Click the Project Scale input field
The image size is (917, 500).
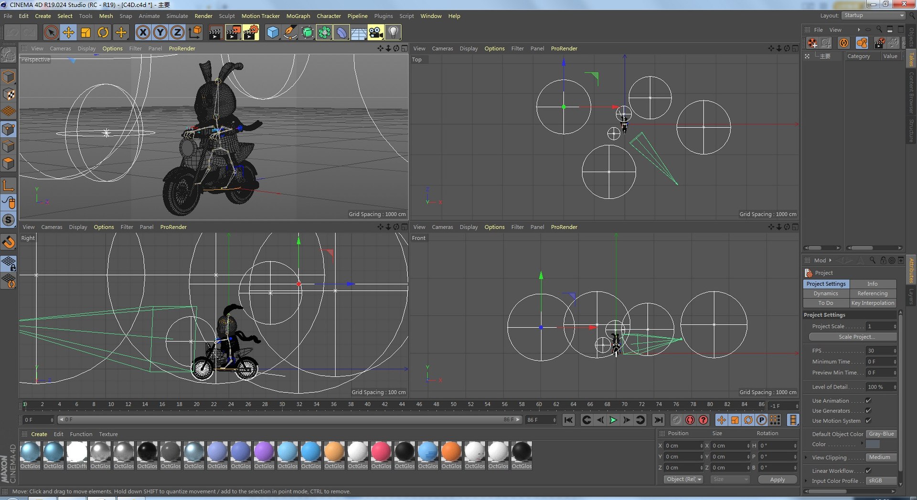pos(881,326)
